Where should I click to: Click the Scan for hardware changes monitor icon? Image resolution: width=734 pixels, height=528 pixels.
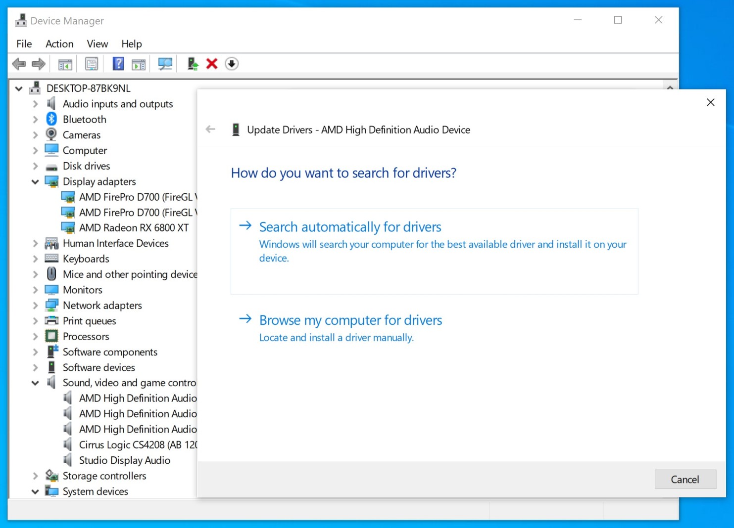(165, 64)
